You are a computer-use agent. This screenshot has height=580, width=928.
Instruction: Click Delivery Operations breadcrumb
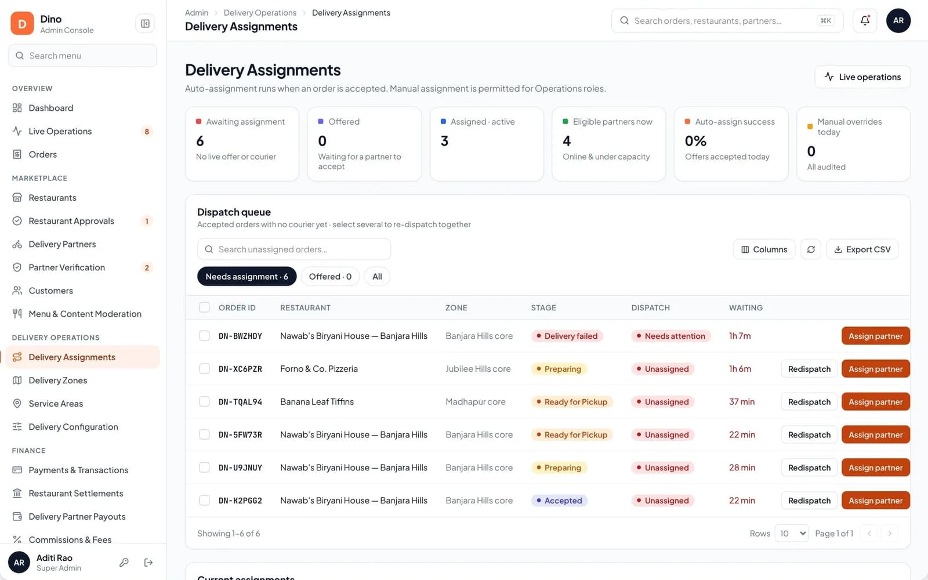(x=260, y=13)
